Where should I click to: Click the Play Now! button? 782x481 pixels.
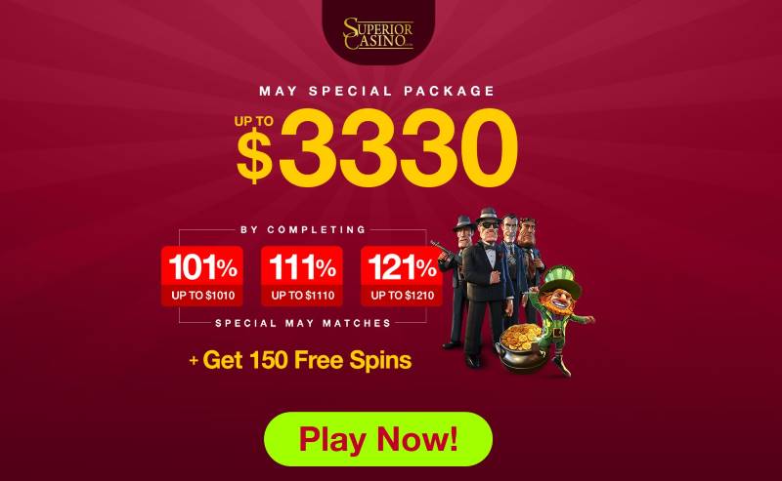pyautogui.click(x=378, y=439)
